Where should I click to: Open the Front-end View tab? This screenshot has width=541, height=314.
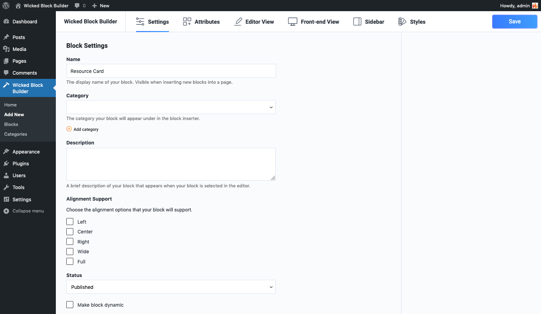[313, 22]
